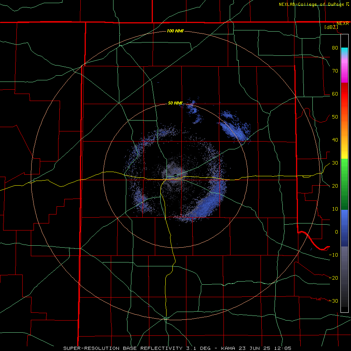Click the blue echo cluster northeast of the radar
This screenshot has width=351, height=351.
click(x=234, y=128)
